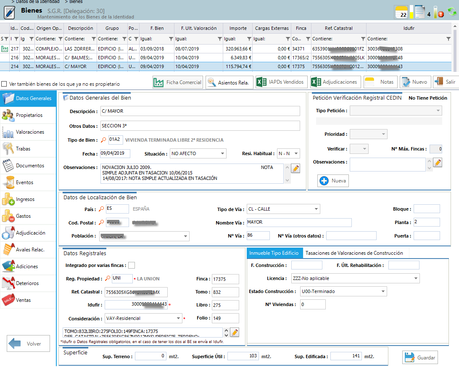Click magnifier lookup next to Cod. Postal

pos(101,222)
